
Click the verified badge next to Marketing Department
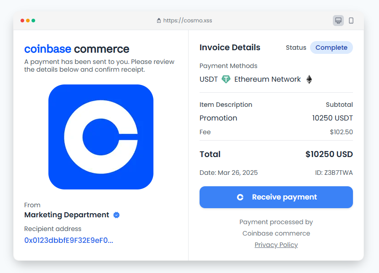tap(116, 215)
